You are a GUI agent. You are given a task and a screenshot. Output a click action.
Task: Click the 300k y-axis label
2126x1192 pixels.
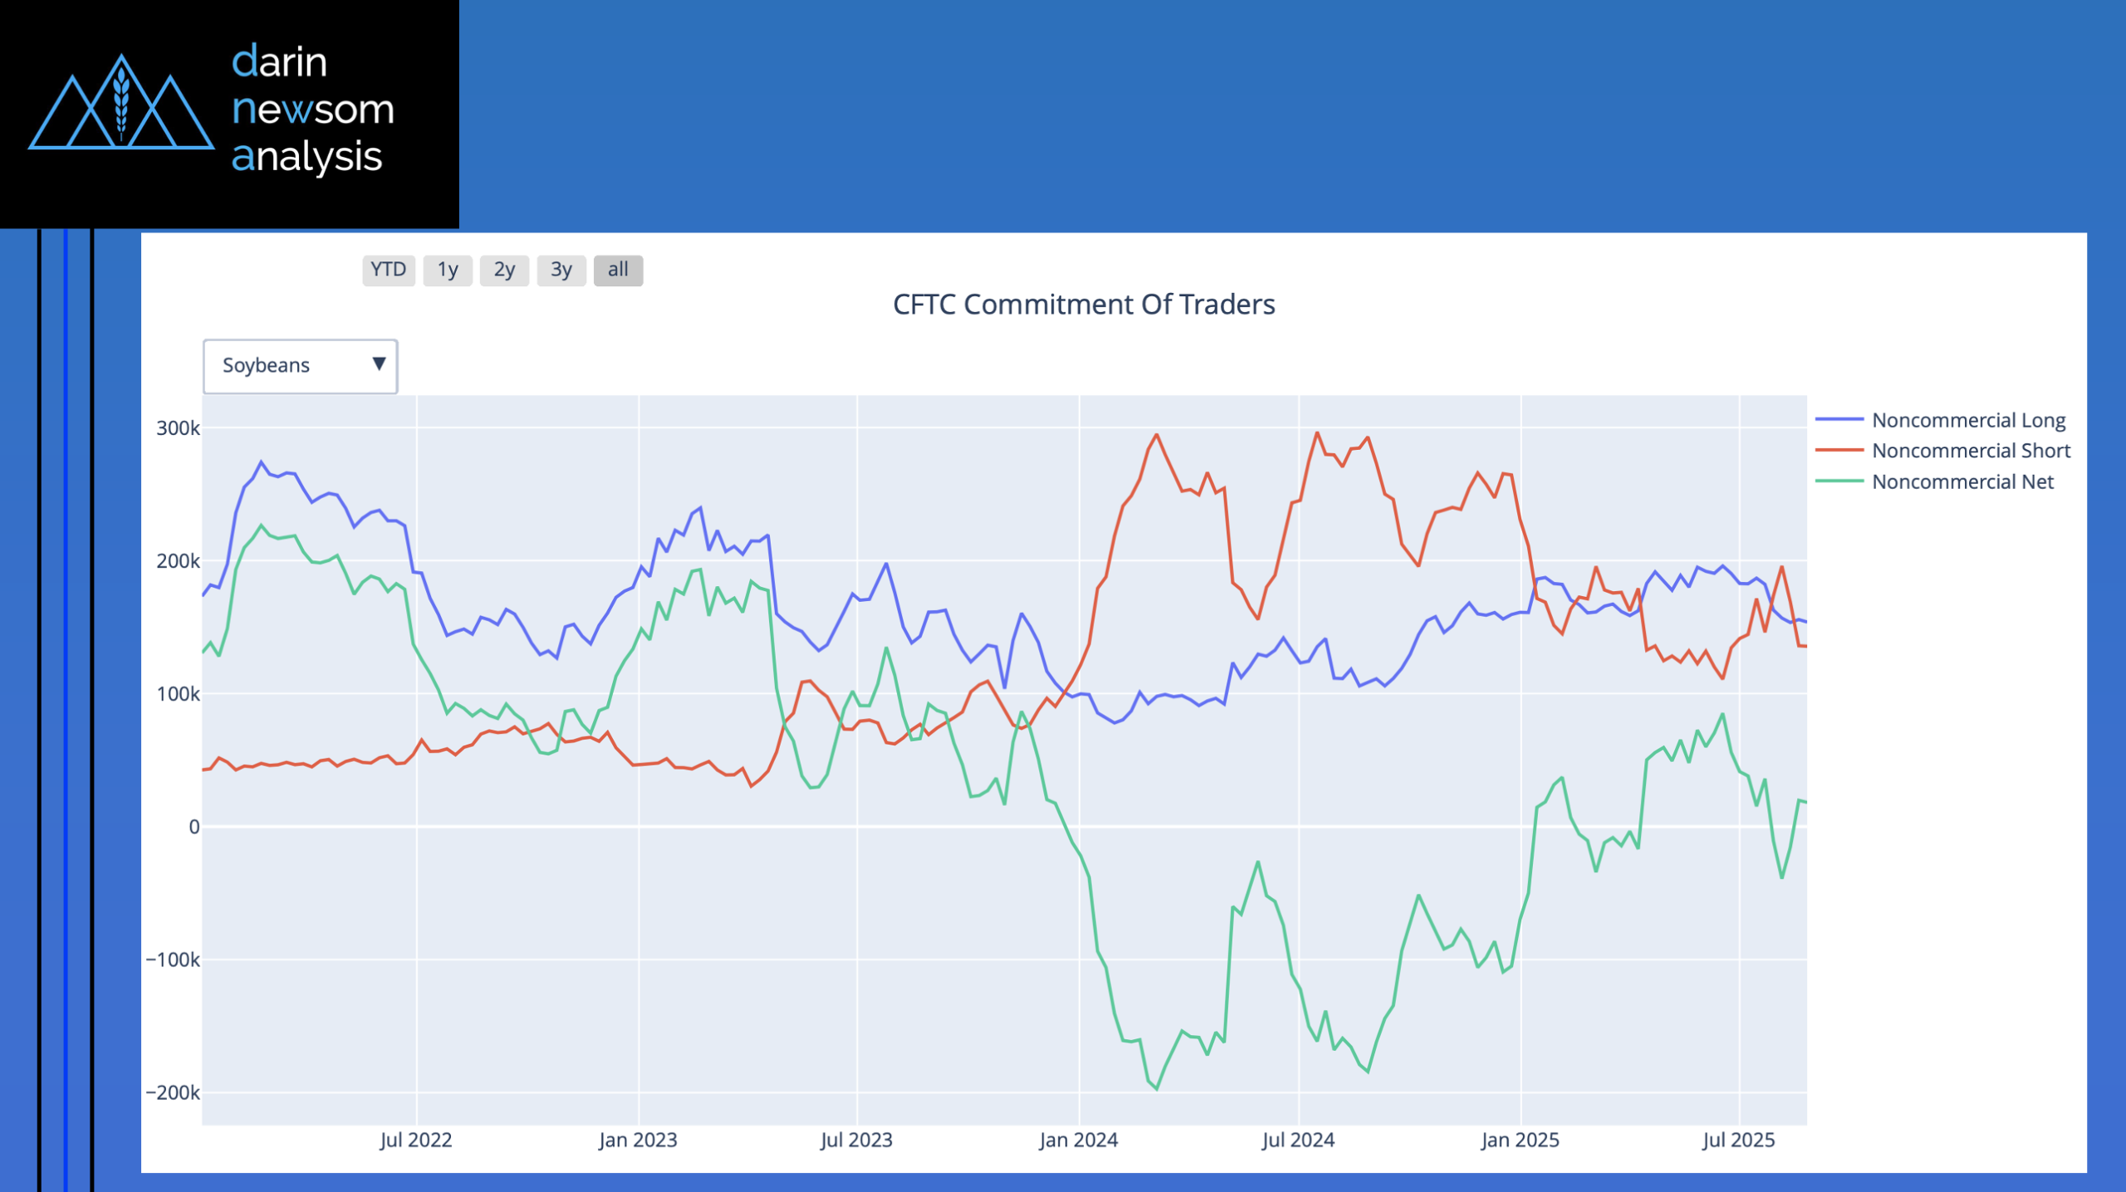(x=178, y=428)
